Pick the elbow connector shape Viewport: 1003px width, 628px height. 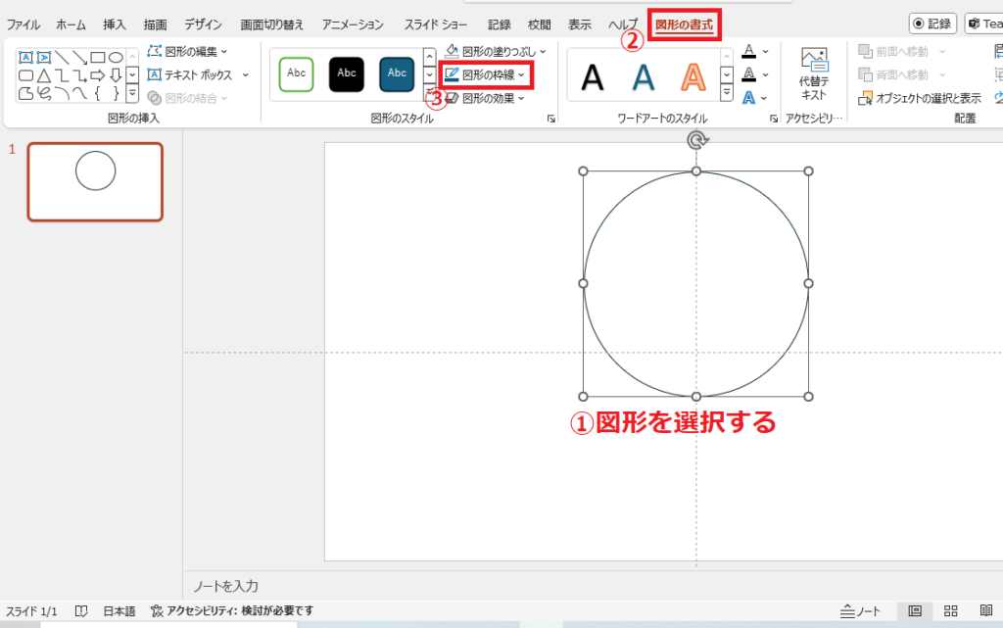(62, 75)
